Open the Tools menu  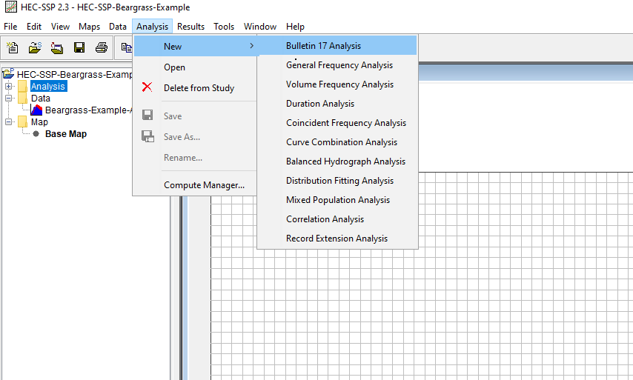pyautogui.click(x=224, y=26)
